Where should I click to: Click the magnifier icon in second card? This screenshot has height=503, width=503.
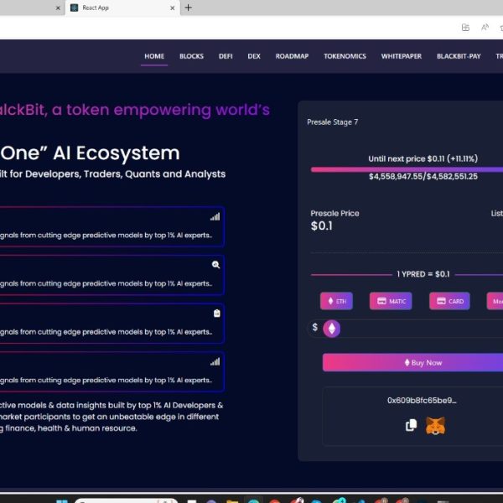[x=215, y=265]
